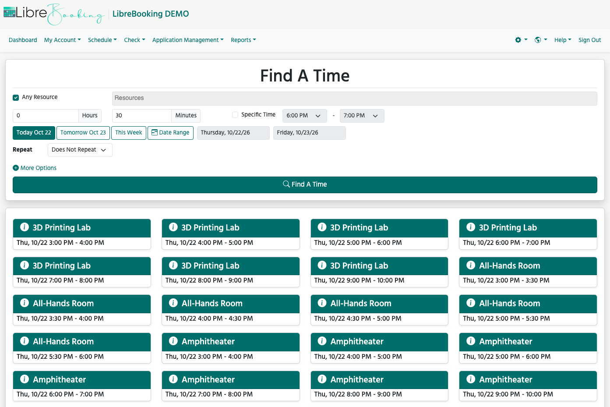Expand the Reports menu

243,40
